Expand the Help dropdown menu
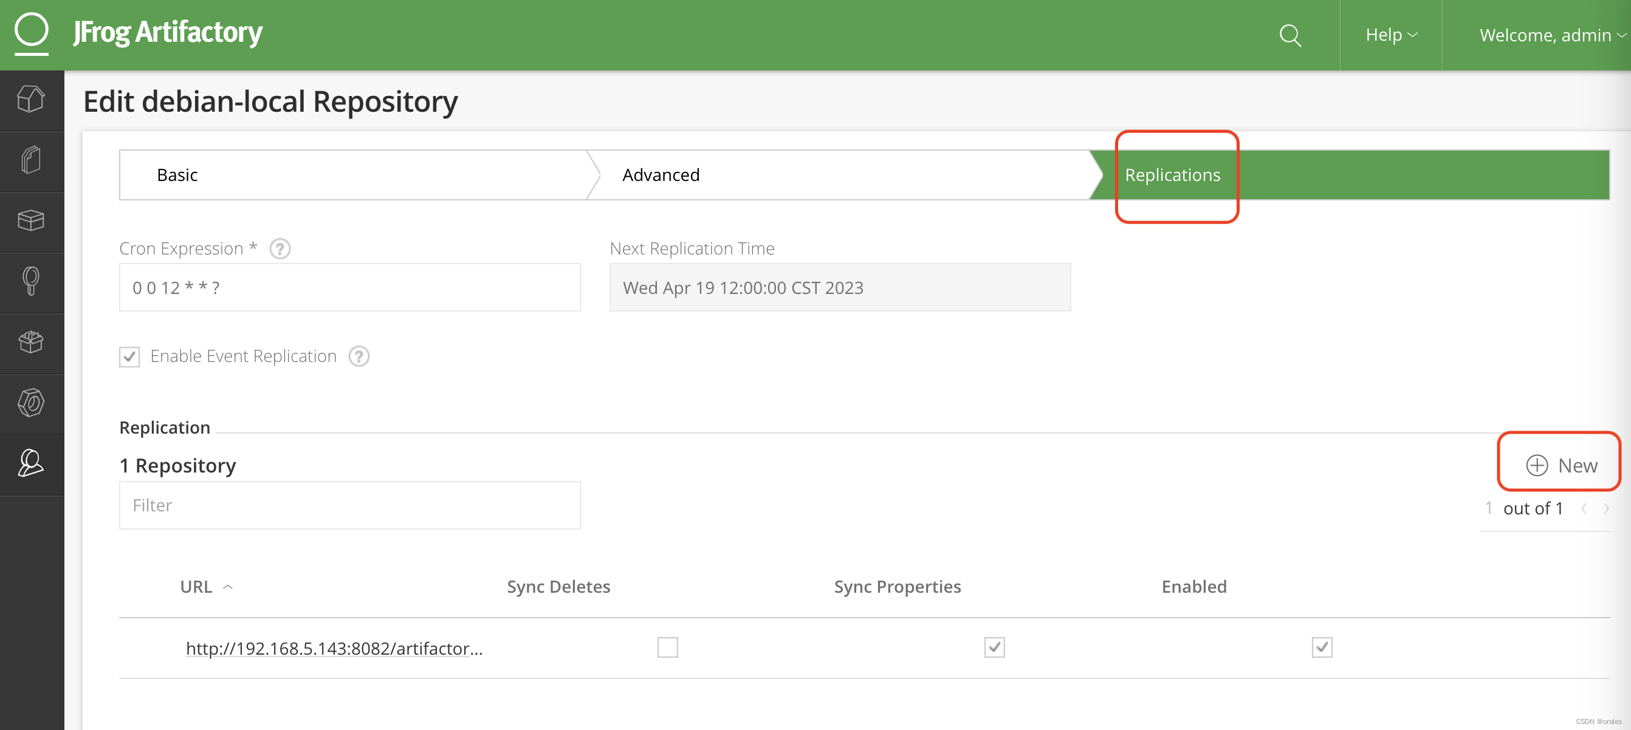The width and height of the screenshot is (1631, 730). tap(1390, 35)
